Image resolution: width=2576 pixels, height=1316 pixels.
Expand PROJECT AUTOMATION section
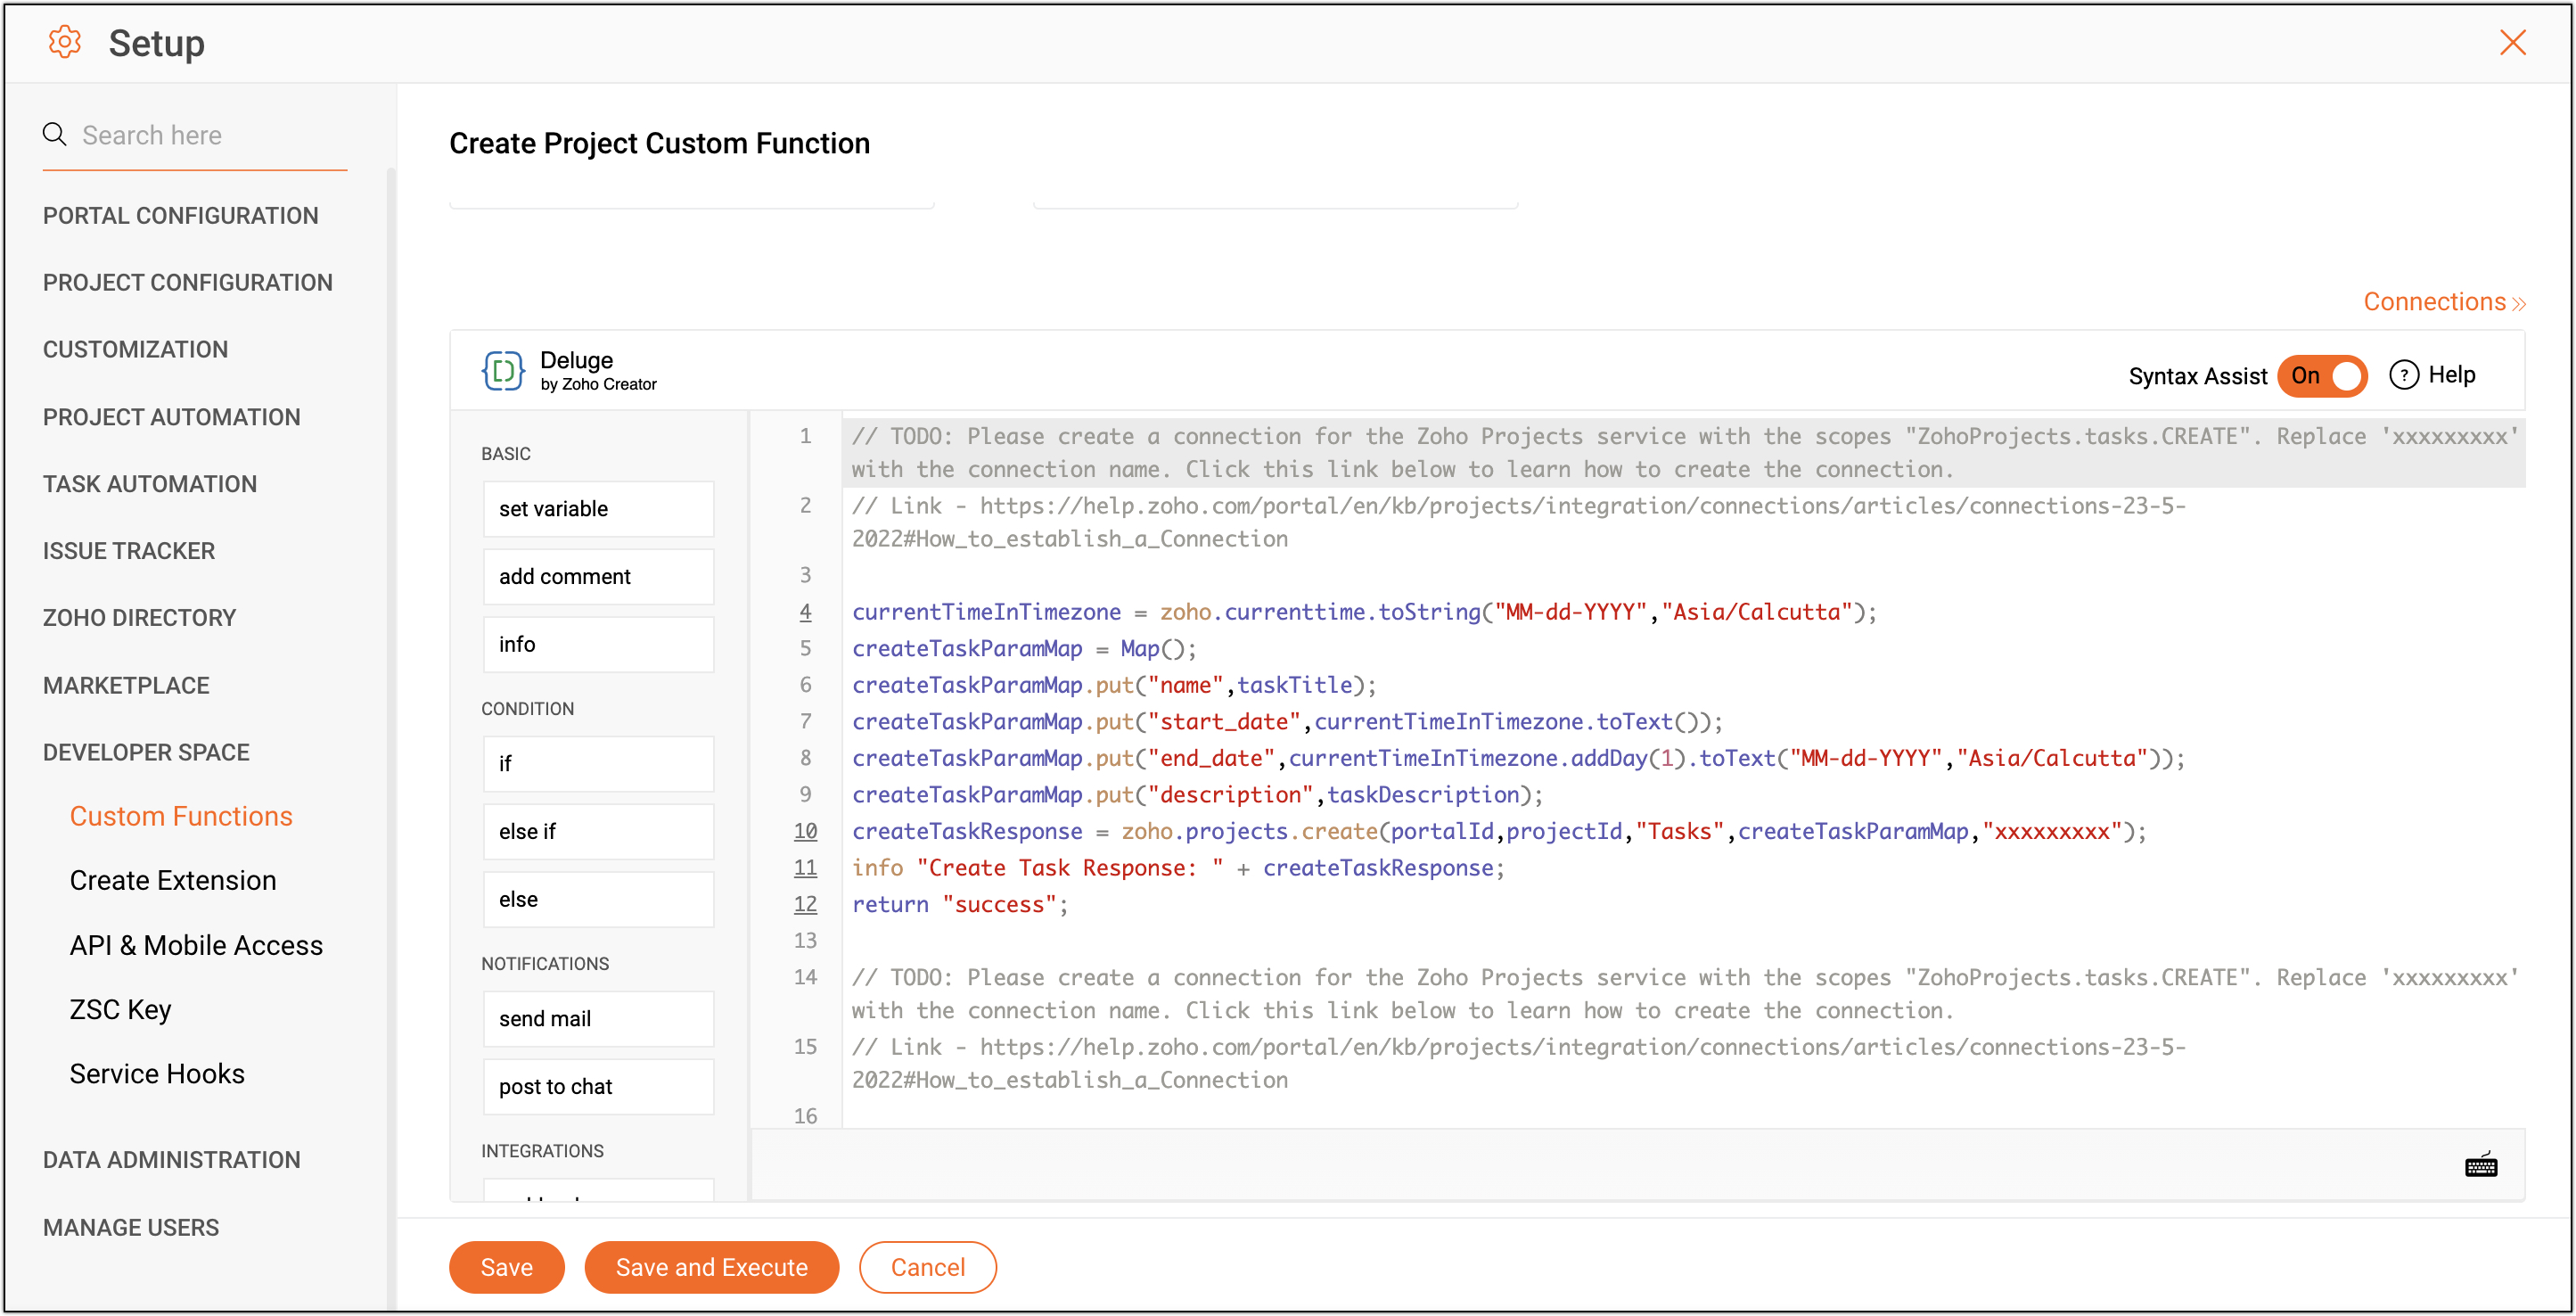click(x=172, y=417)
